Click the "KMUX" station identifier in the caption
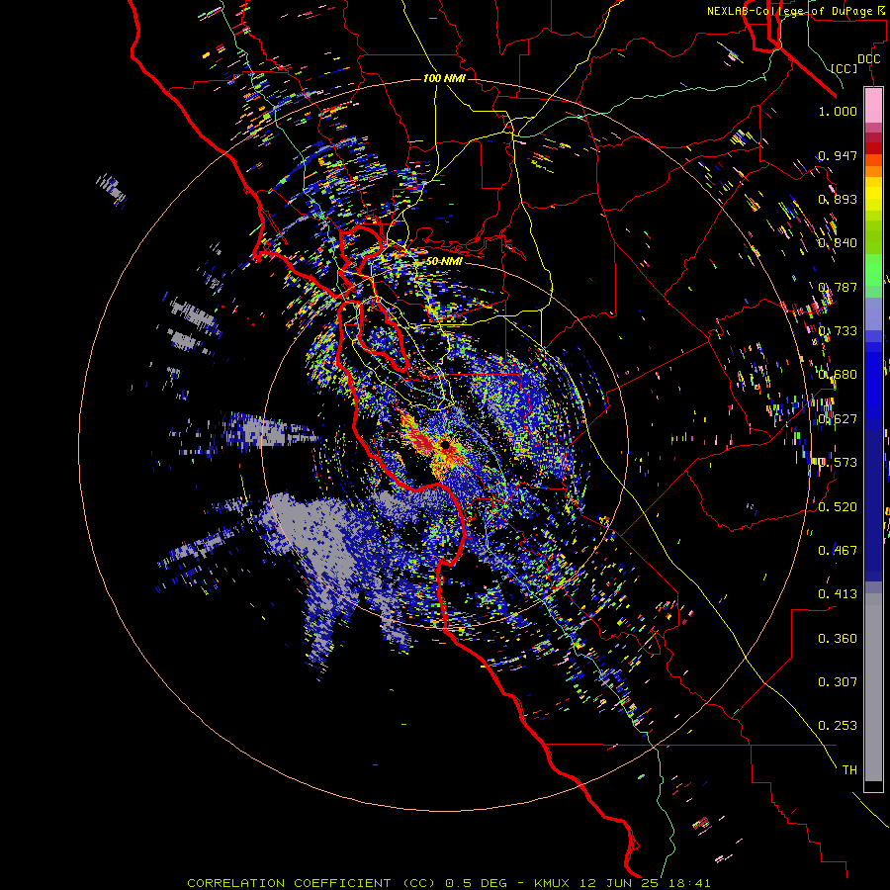 (x=553, y=883)
